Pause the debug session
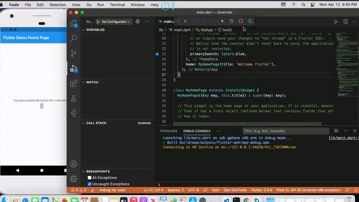This screenshot has height=202, width=359. tap(186, 21)
